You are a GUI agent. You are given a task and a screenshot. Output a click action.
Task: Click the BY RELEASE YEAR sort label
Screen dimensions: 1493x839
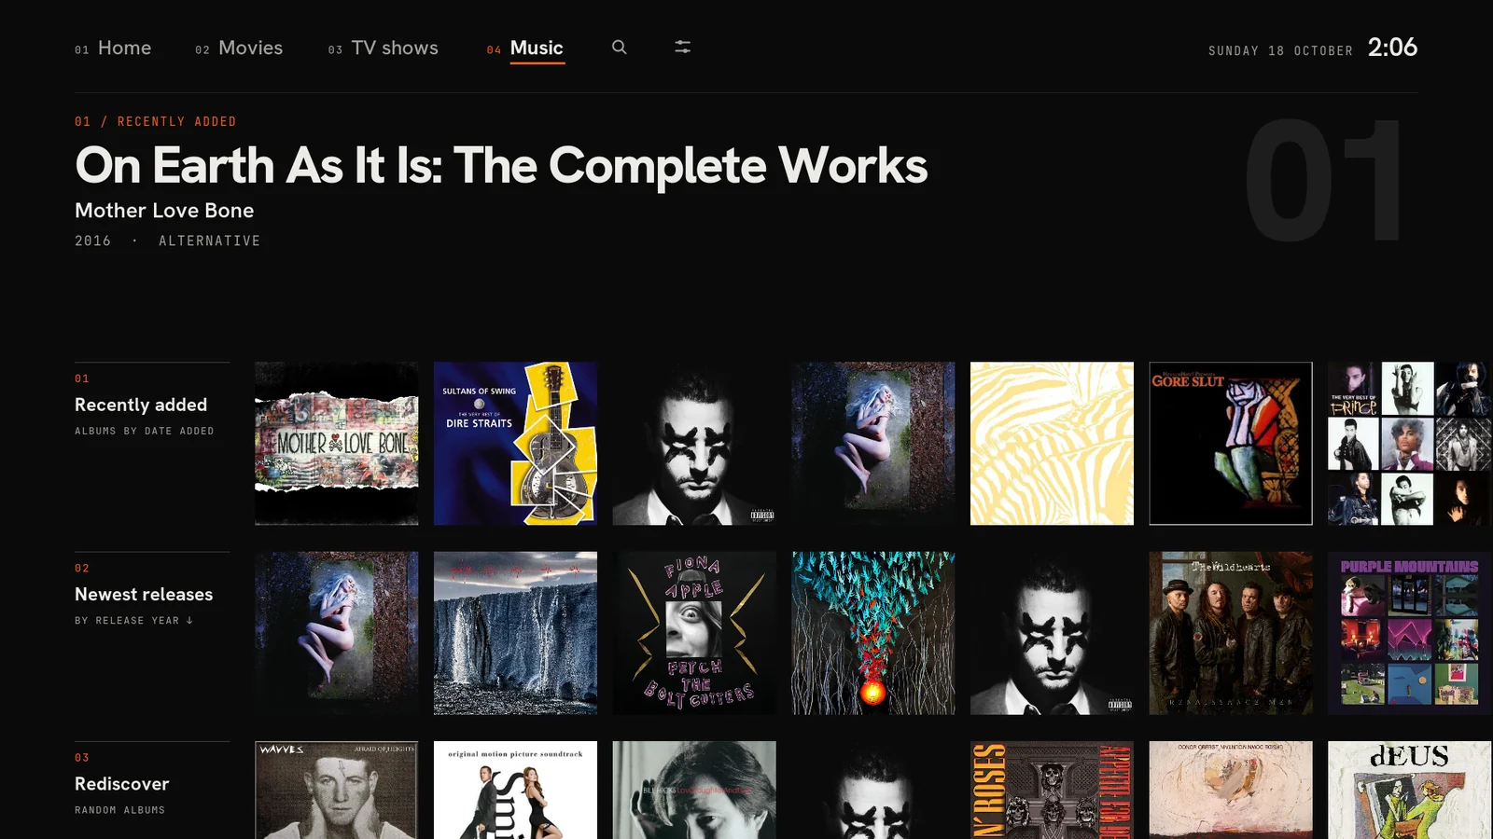pos(133,620)
